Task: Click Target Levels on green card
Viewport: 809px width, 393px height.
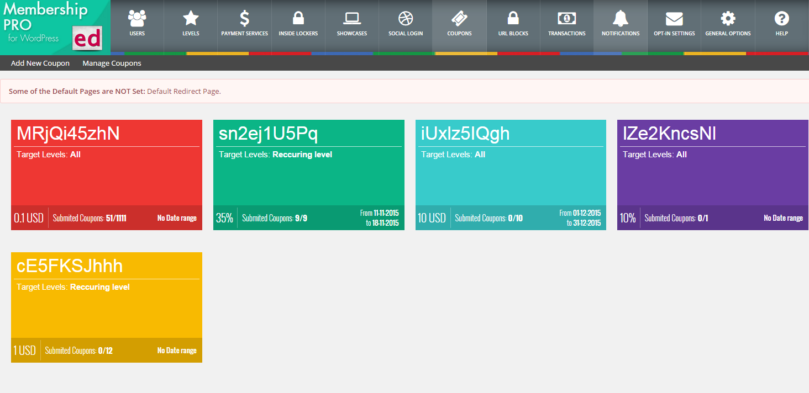Action: (276, 155)
